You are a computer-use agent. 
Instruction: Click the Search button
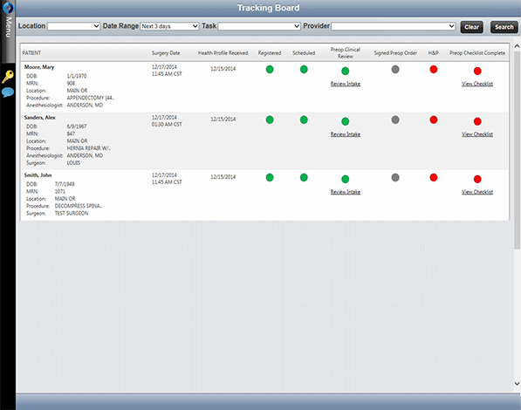coord(504,27)
